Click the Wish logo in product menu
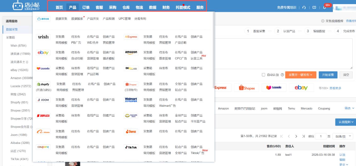 (43, 37)
